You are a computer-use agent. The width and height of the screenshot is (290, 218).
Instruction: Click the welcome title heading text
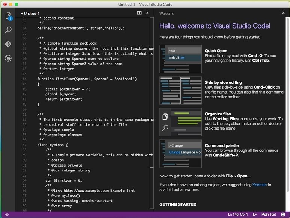point(215,26)
